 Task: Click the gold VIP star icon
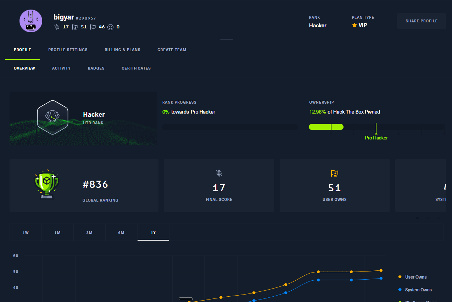click(x=354, y=25)
